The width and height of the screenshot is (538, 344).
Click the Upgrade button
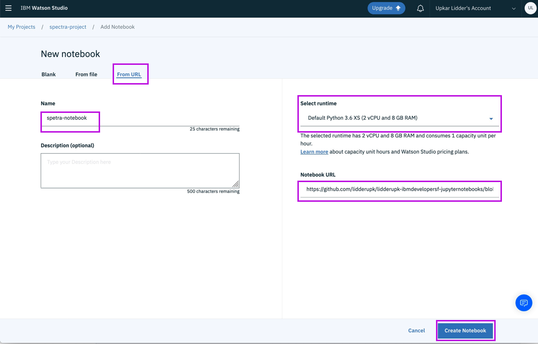tap(386, 8)
